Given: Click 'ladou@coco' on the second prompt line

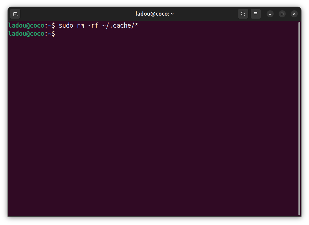Looking at the screenshot, I should pos(27,34).
